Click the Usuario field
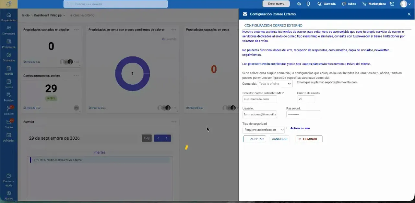This screenshot has height=203, width=415. [x=260, y=114]
